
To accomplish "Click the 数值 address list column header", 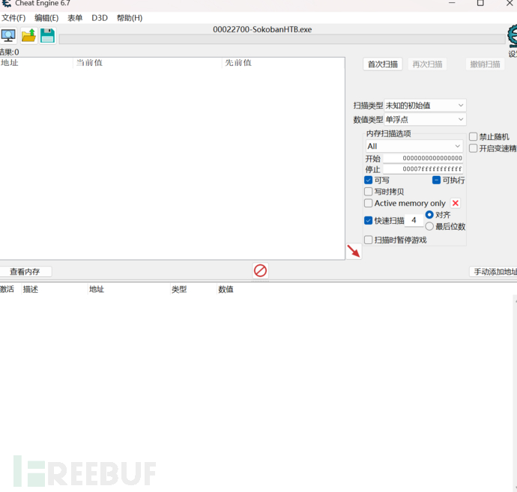I will pyautogui.click(x=226, y=289).
